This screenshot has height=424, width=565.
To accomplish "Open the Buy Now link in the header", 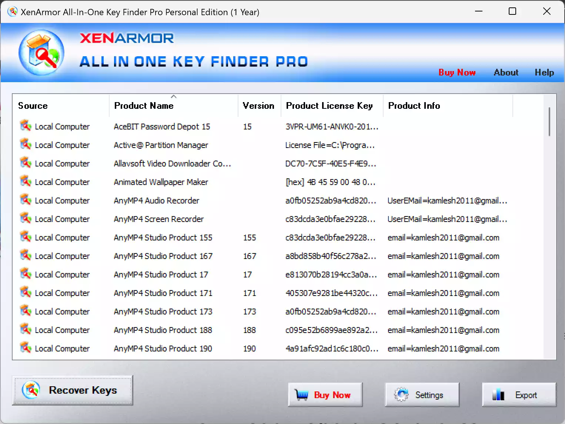I will pos(457,73).
